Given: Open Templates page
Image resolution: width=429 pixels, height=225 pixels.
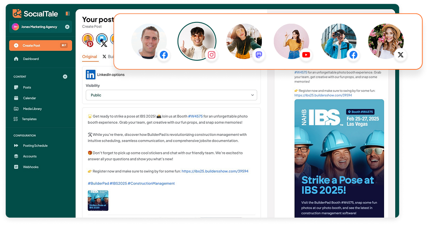Looking at the screenshot, I should pos(29,119).
